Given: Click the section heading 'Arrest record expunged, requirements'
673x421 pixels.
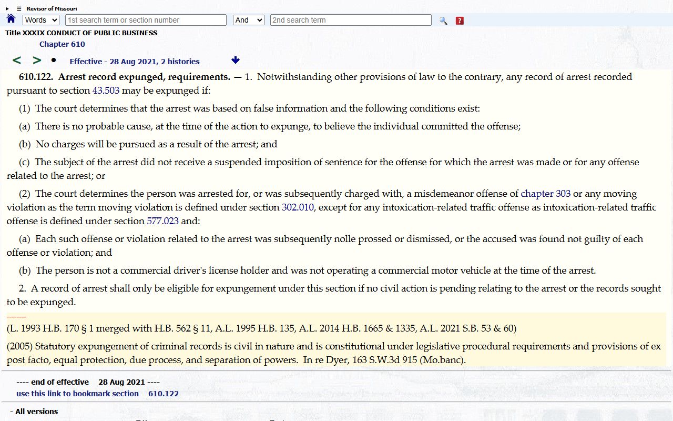Looking at the screenshot, I should click(x=144, y=77).
